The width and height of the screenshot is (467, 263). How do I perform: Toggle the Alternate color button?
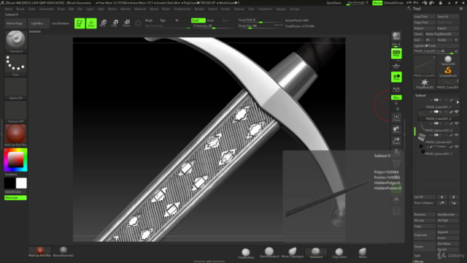pyautogui.click(x=15, y=198)
